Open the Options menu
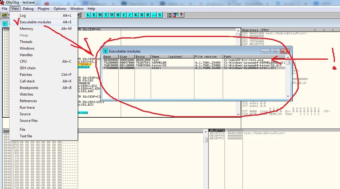Screen dimensions: 340x189 pos(60,8)
